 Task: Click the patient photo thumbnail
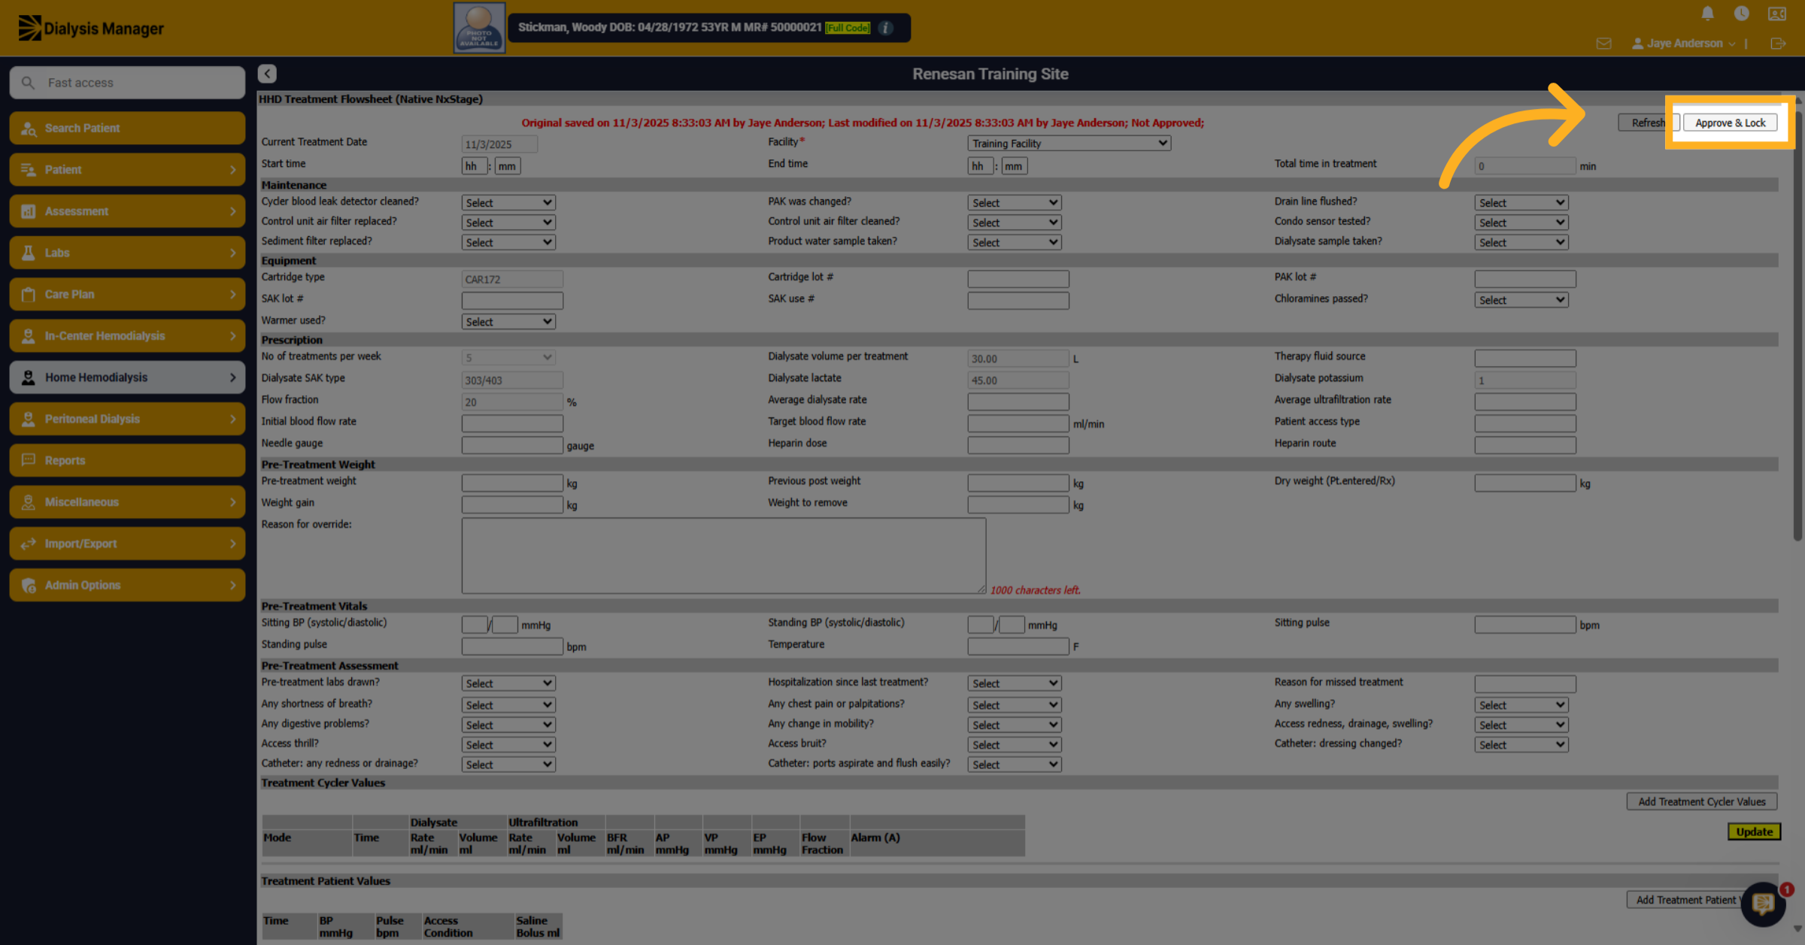[479, 28]
